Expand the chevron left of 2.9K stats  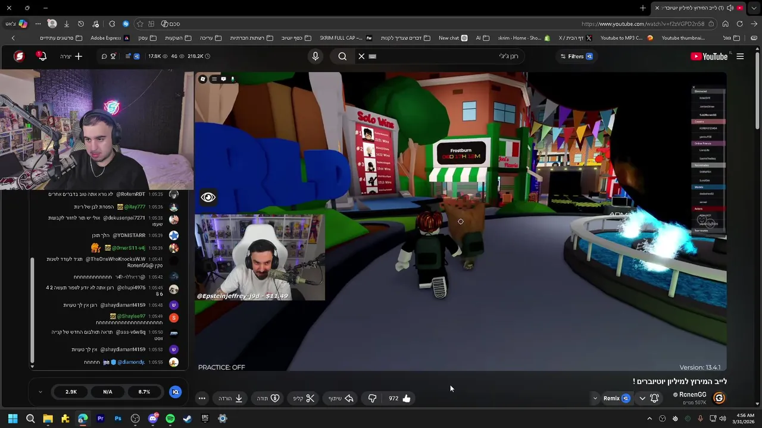tap(40, 392)
